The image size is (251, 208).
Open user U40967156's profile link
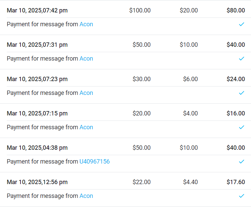[x=94, y=162]
